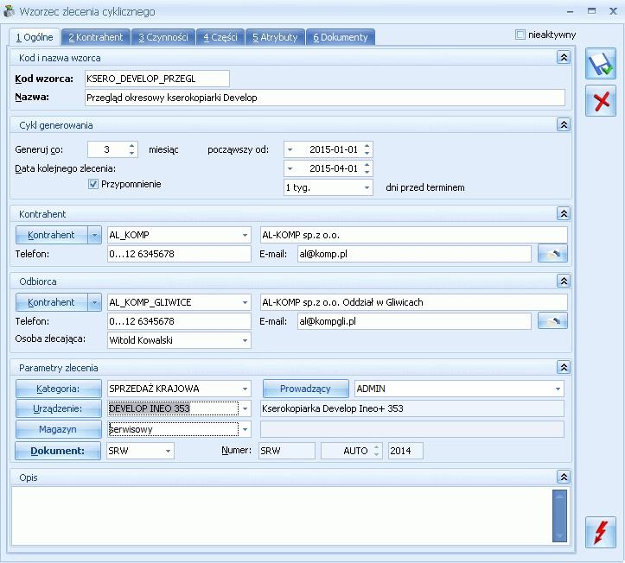Click the Dokument button
This screenshot has width=625, height=563.
coord(58,451)
